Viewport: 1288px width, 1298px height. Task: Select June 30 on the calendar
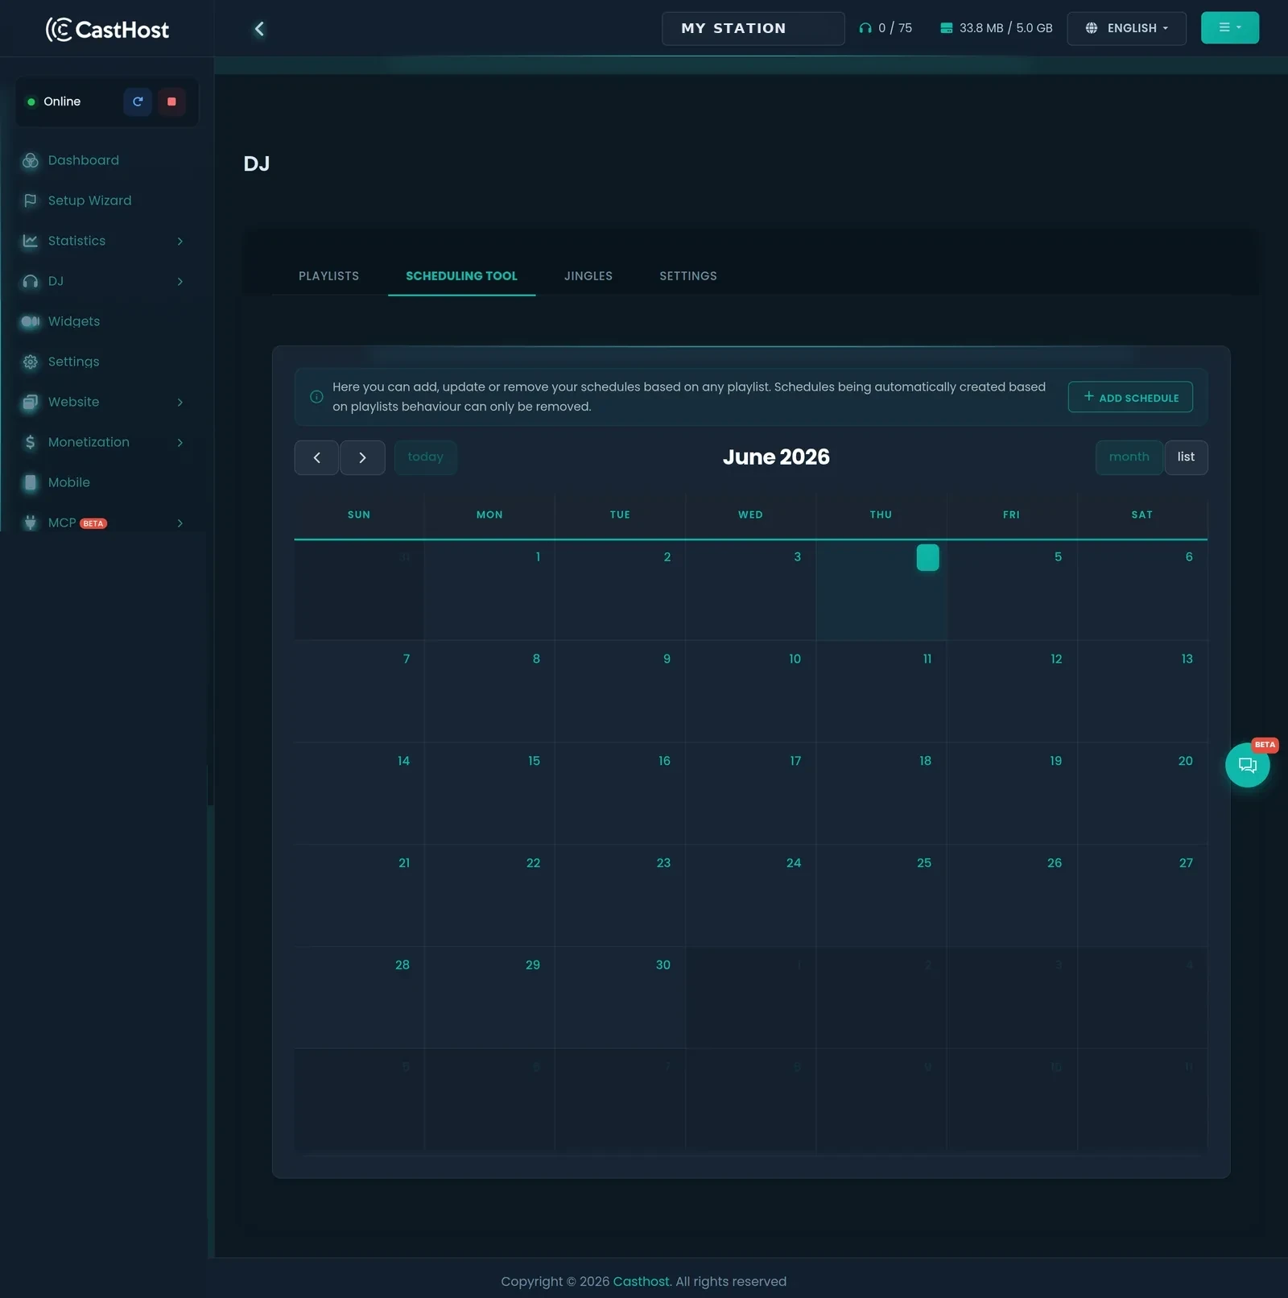point(620,998)
